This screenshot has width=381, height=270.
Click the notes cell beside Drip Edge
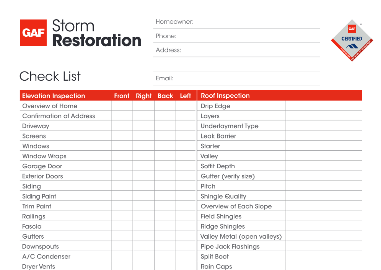point(324,106)
